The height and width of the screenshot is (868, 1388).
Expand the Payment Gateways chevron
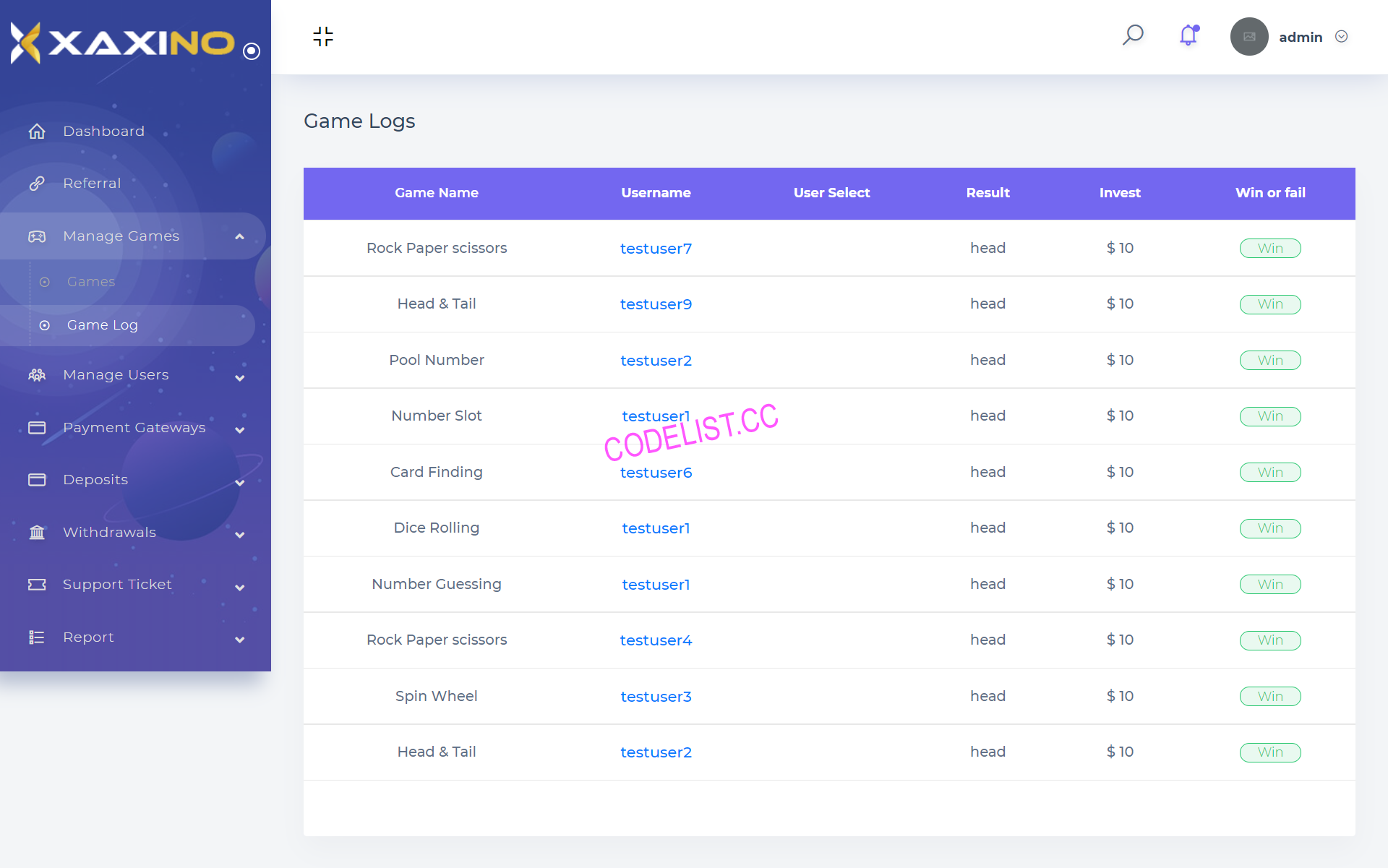click(239, 430)
